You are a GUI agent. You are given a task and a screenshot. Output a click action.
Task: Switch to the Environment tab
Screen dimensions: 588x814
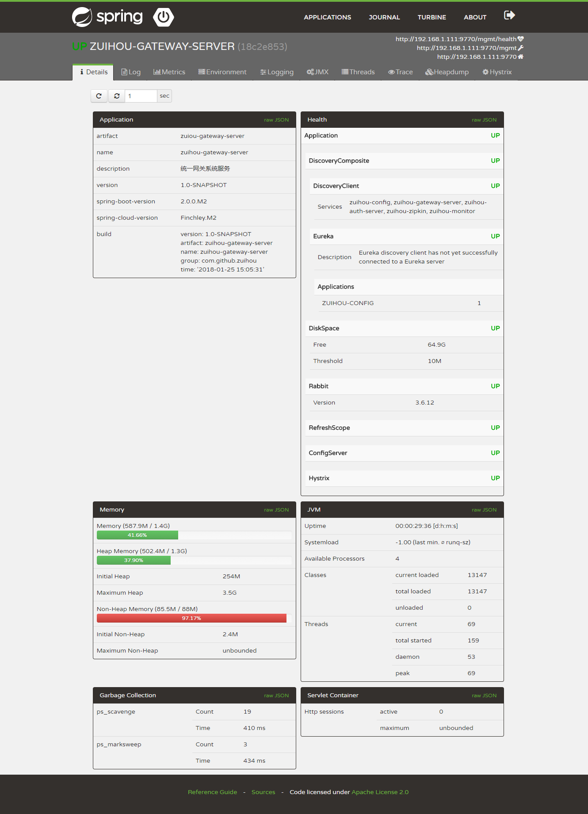pos(222,72)
